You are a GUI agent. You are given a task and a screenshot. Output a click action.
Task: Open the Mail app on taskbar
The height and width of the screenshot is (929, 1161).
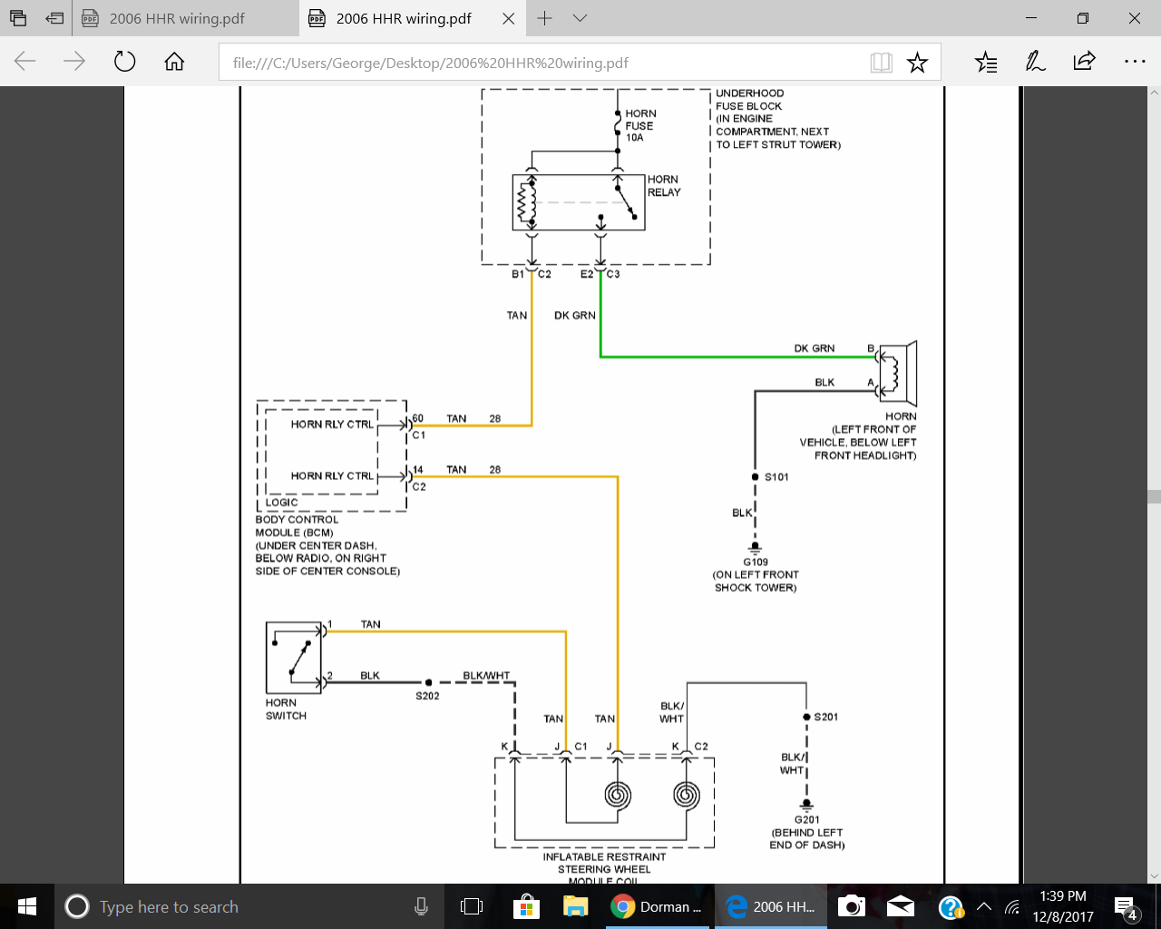(900, 906)
